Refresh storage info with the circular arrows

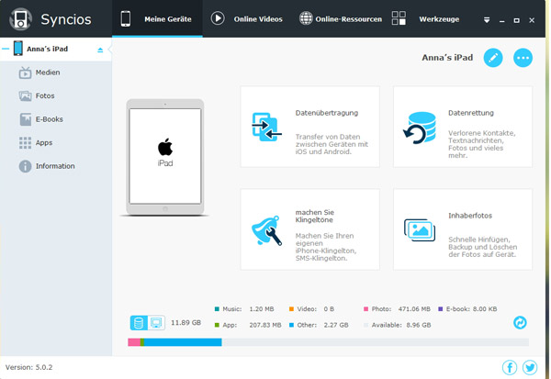[x=520, y=322]
